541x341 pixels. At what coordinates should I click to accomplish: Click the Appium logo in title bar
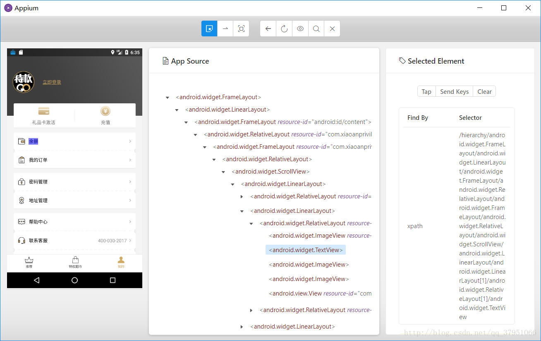pos(8,8)
